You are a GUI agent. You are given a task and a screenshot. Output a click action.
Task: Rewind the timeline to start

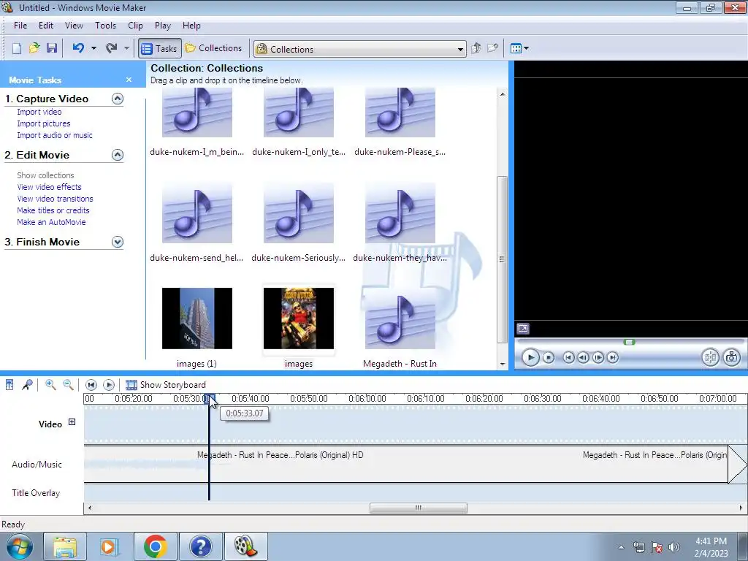(x=91, y=384)
